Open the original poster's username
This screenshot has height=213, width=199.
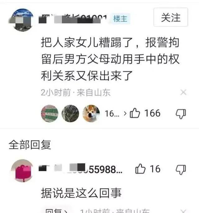click(73, 19)
